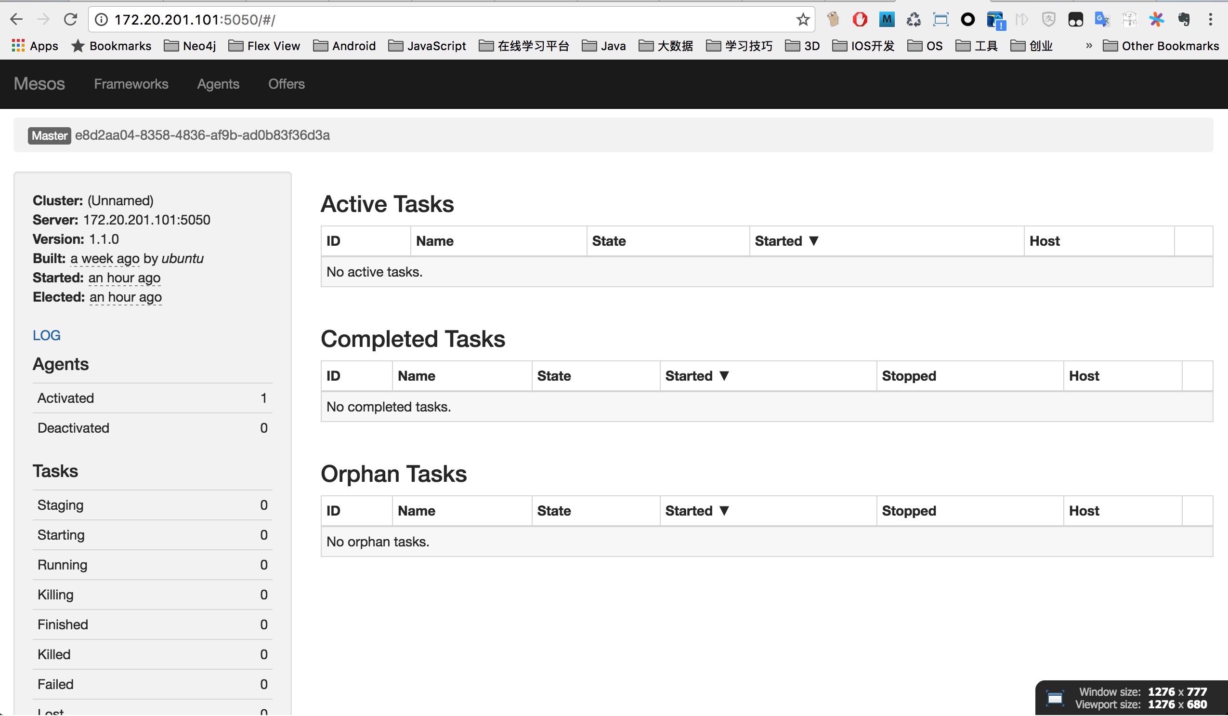The width and height of the screenshot is (1228, 716).
Task: Click the Elected time 'an hour ago'
Action: [x=125, y=297]
